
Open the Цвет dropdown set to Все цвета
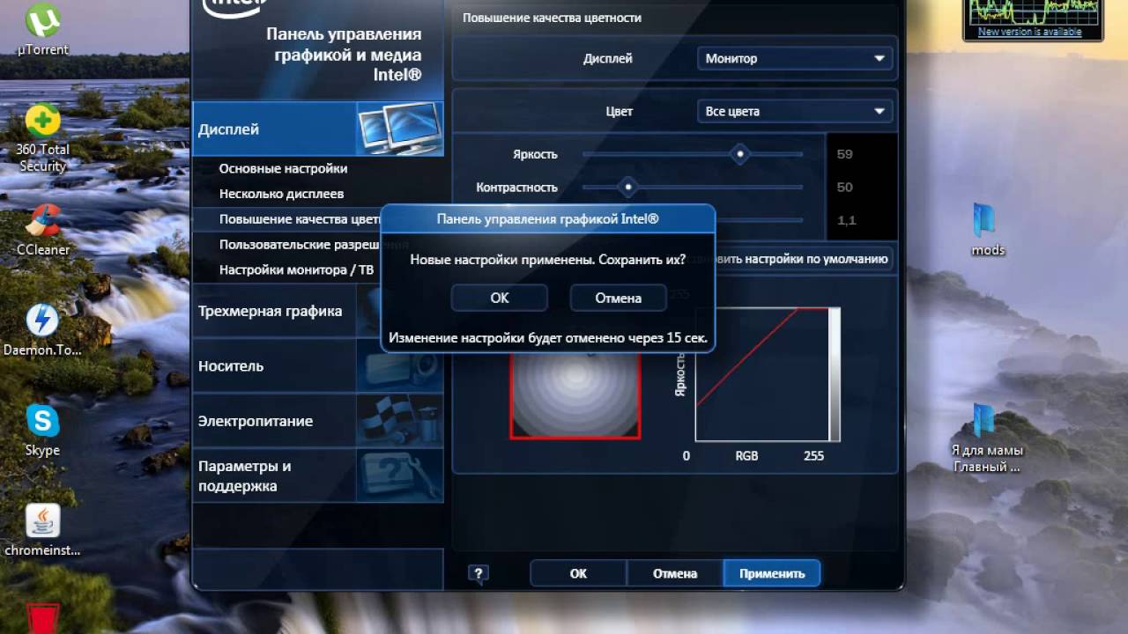pos(795,112)
